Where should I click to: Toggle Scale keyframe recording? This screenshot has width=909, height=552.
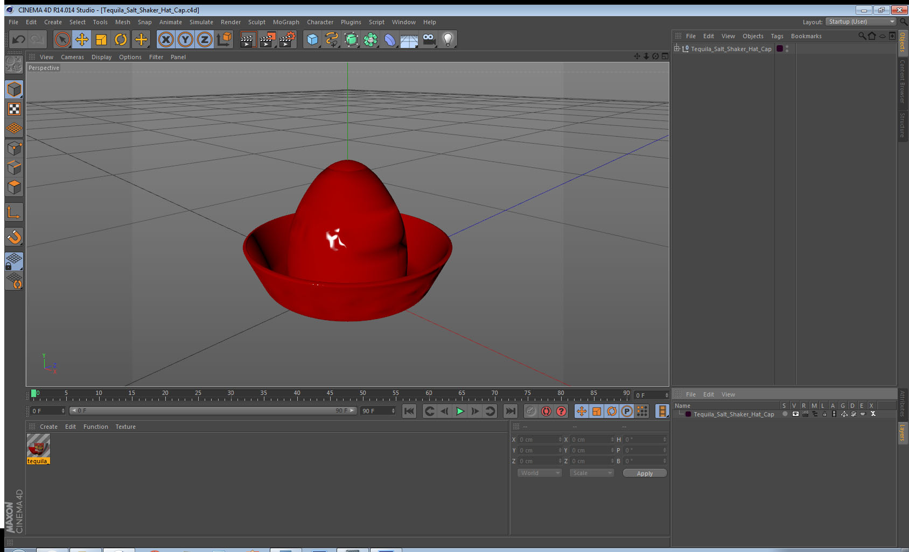pos(597,411)
